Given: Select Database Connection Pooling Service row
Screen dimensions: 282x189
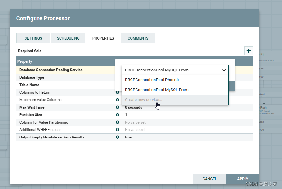Looking at the screenshot, I should 66,70.
